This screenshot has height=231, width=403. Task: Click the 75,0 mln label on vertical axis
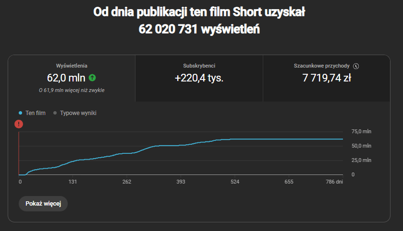pyautogui.click(x=361, y=131)
